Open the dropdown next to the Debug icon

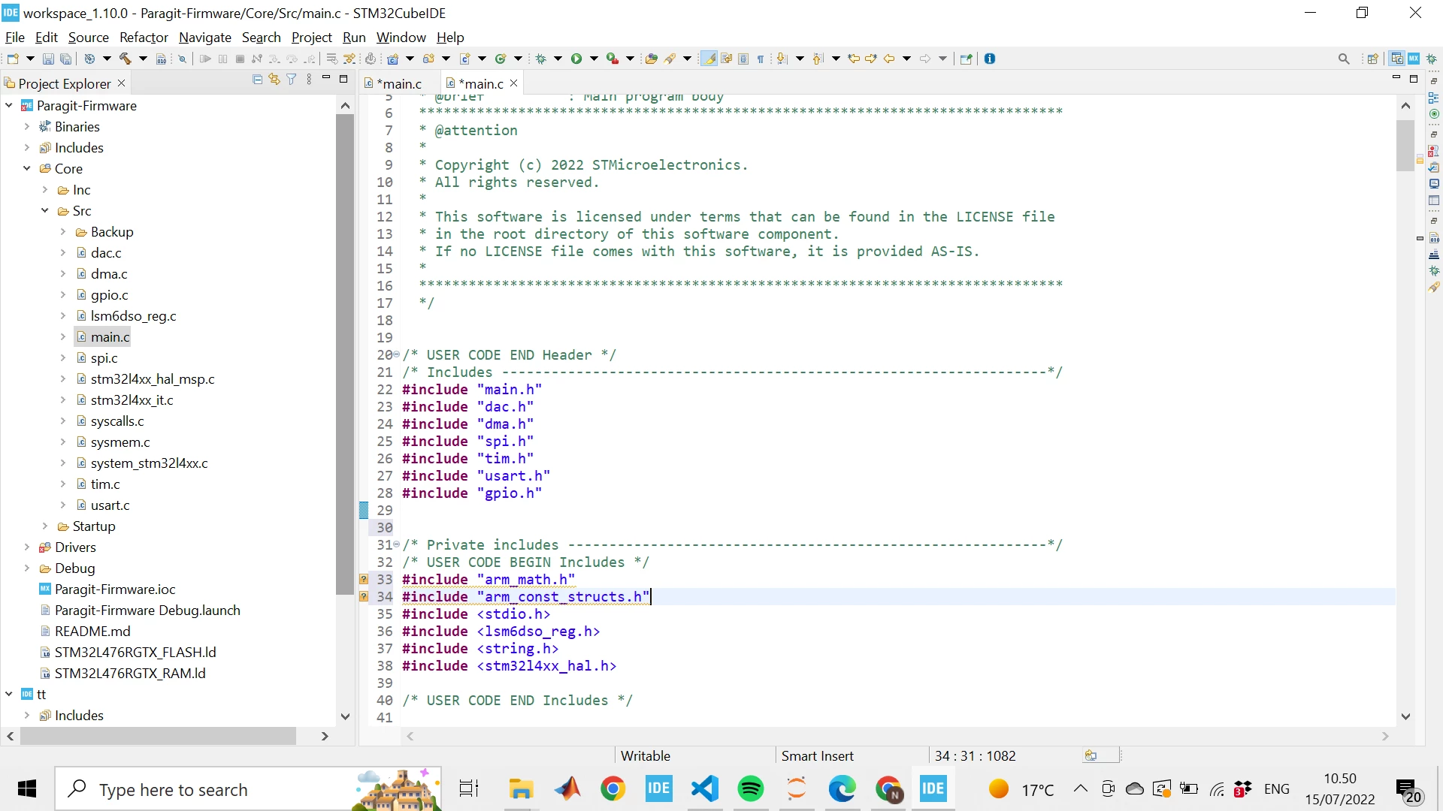(558, 59)
